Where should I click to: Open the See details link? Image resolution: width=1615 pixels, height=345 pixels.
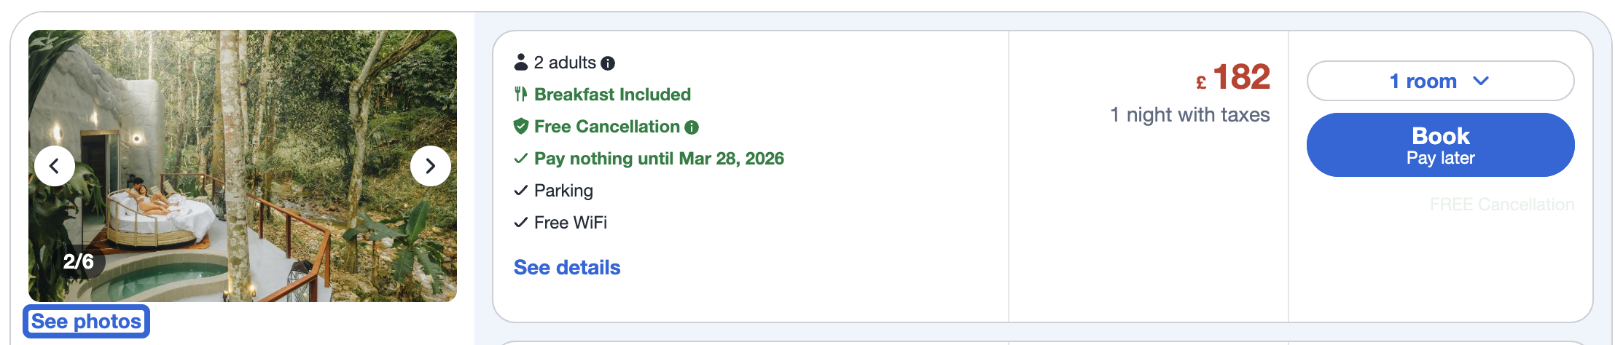coord(567,268)
